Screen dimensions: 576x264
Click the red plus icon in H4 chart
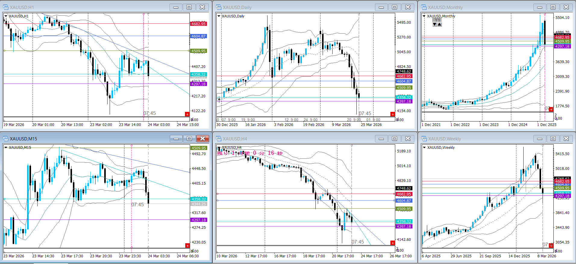(392, 243)
